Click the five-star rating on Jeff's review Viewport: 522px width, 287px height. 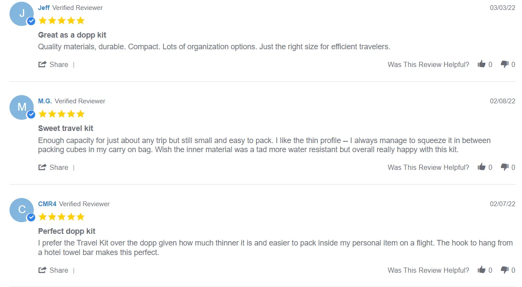pos(61,20)
